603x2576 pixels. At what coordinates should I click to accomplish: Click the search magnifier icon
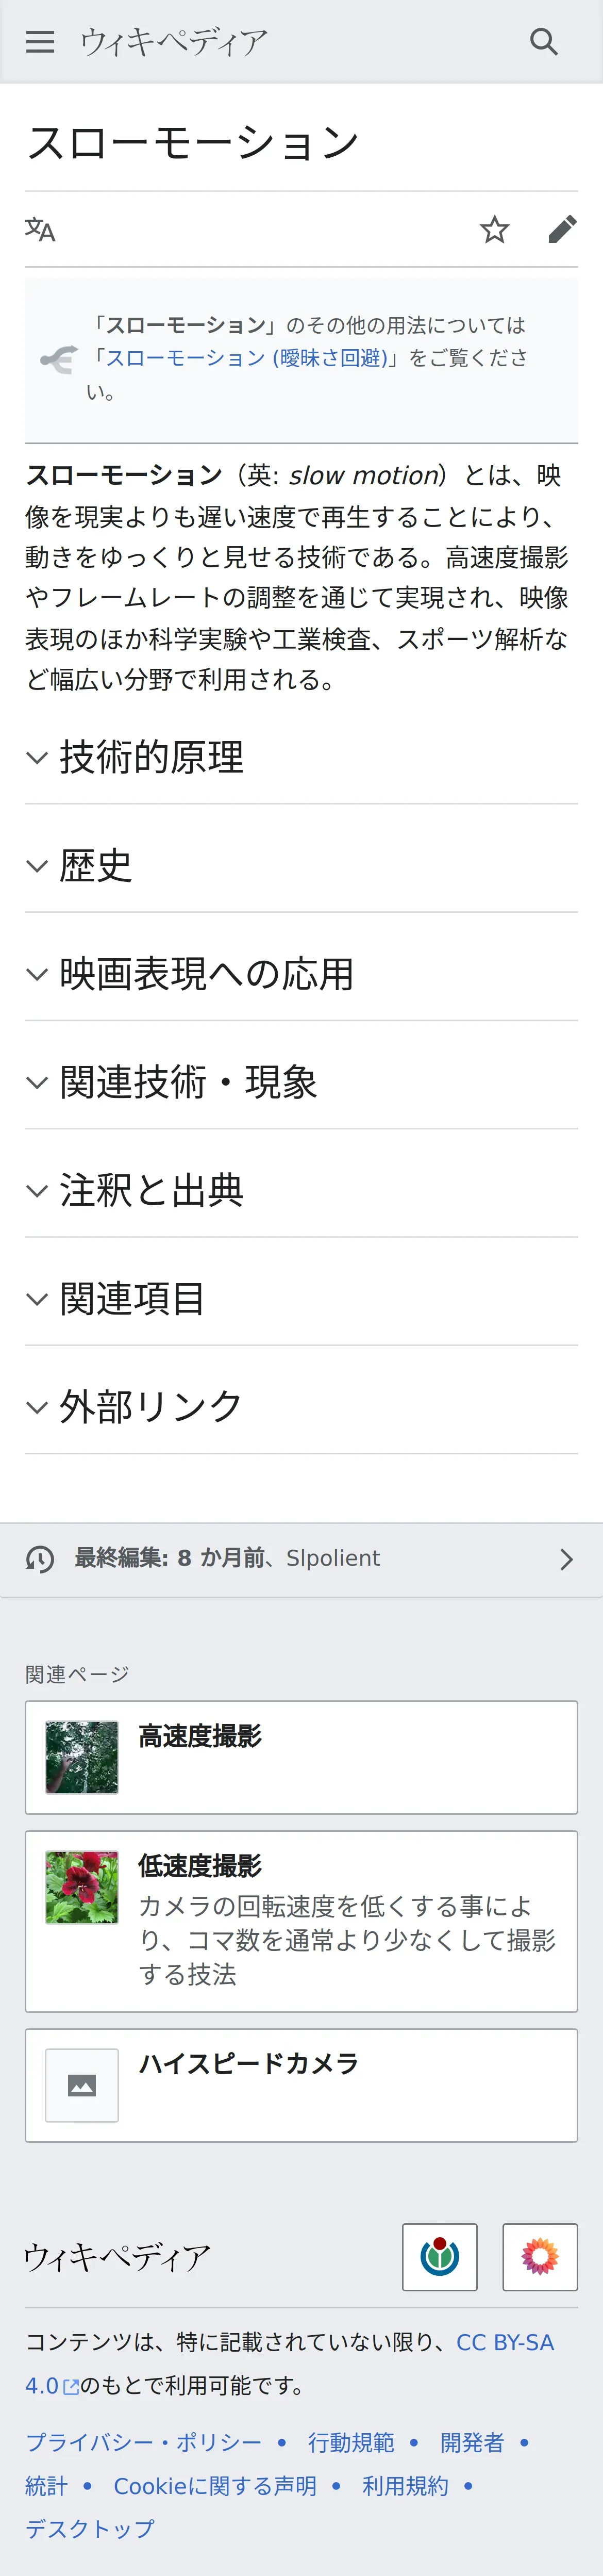pyautogui.click(x=543, y=42)
